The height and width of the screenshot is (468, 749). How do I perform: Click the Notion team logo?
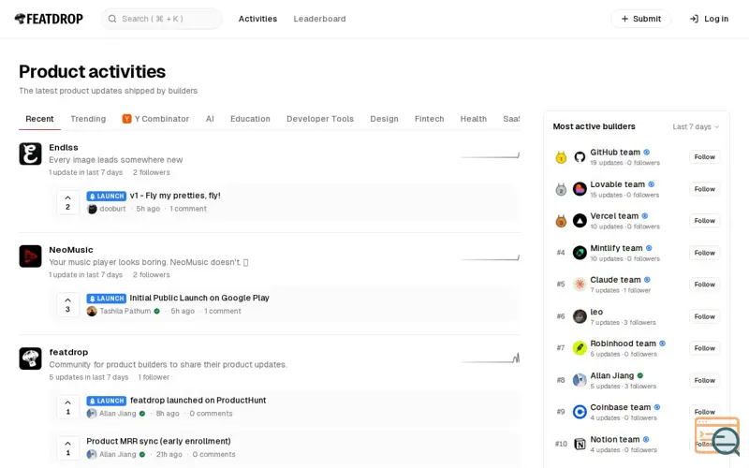click(x=580, y=444)
